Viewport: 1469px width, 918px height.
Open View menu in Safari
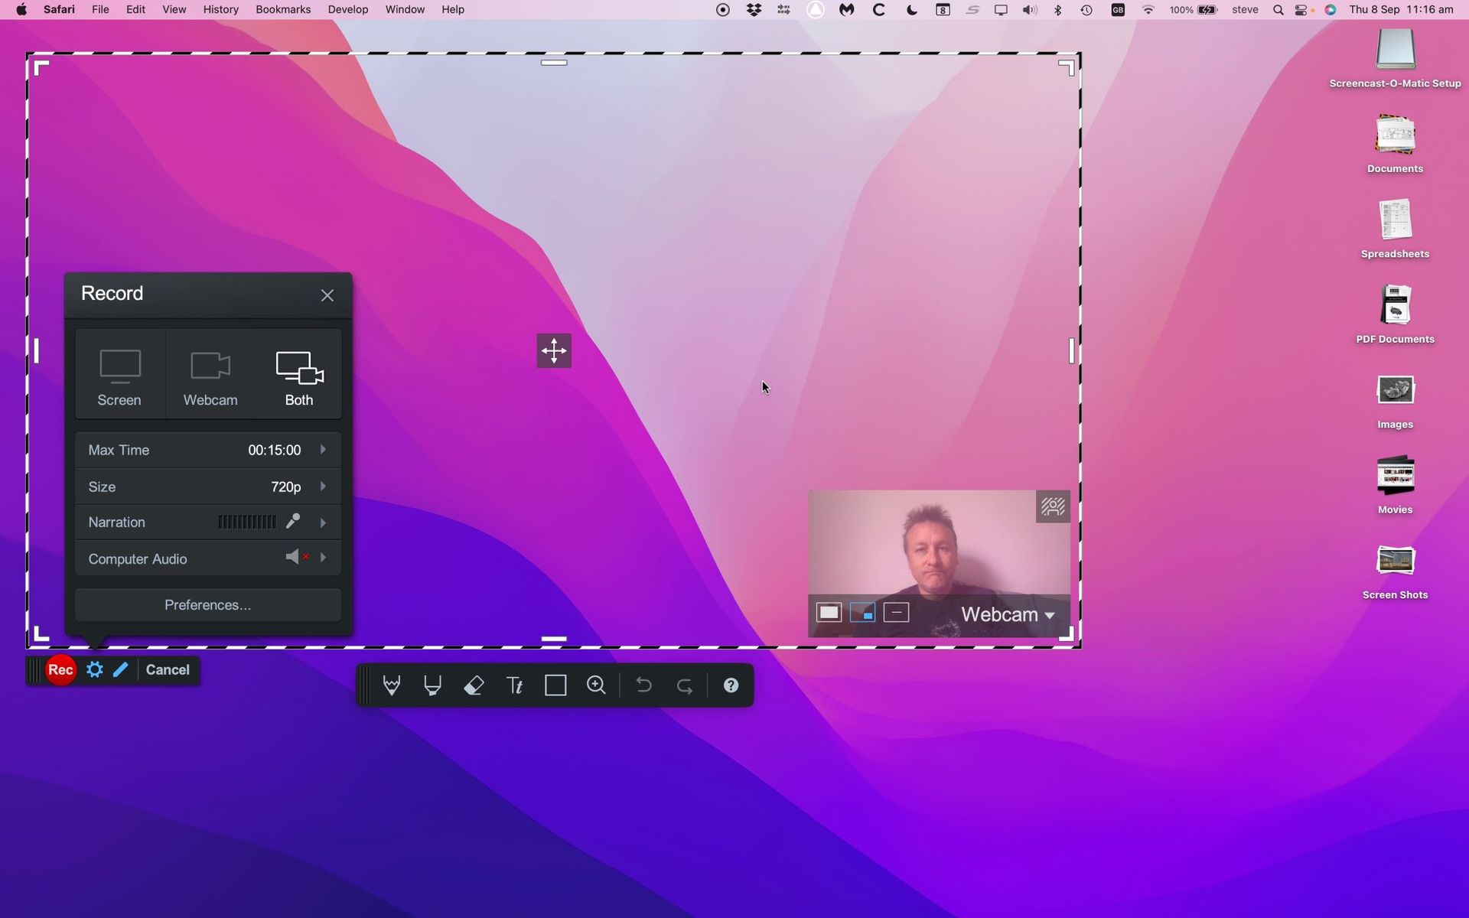(172, 9)
